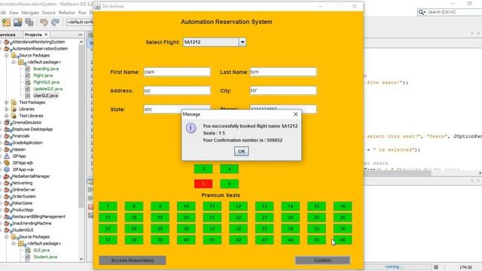Click the Save All toolbar icon in NetBeans
Image resolution: width=482 pixels, height=271 pixels.
click(x=29, y=22)
